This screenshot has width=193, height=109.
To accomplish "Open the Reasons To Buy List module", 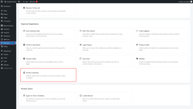I will [x=48, y=10].
